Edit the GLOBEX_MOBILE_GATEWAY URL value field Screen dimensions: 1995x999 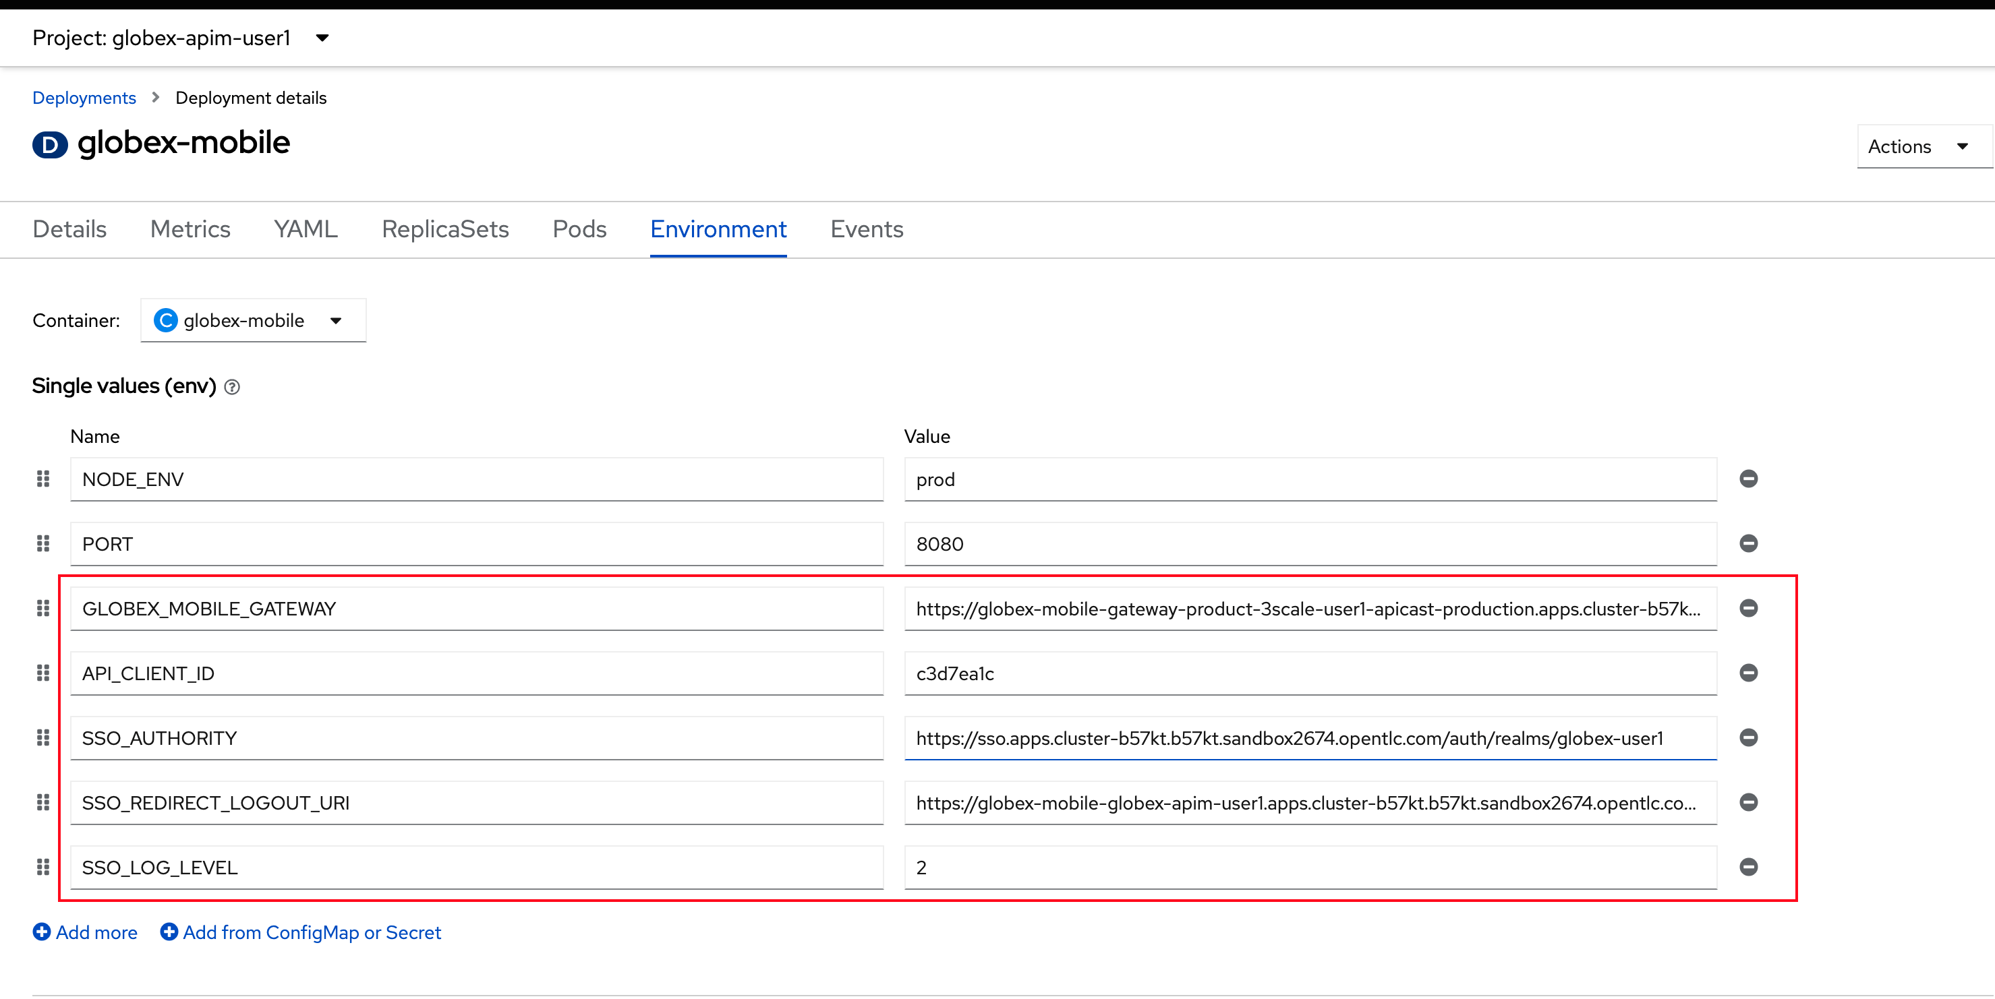pyautogui.click(x=1310, y=609)
